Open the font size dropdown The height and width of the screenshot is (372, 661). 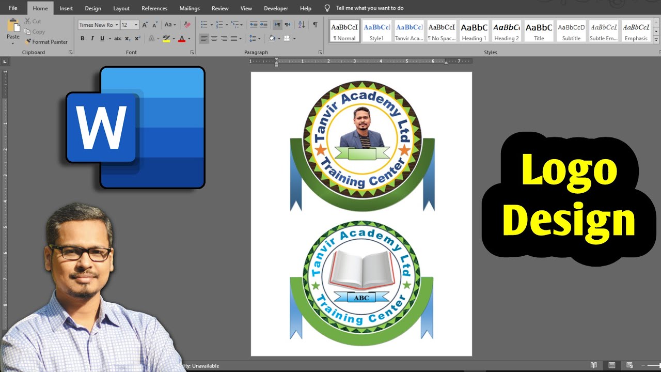click(136, 25)
